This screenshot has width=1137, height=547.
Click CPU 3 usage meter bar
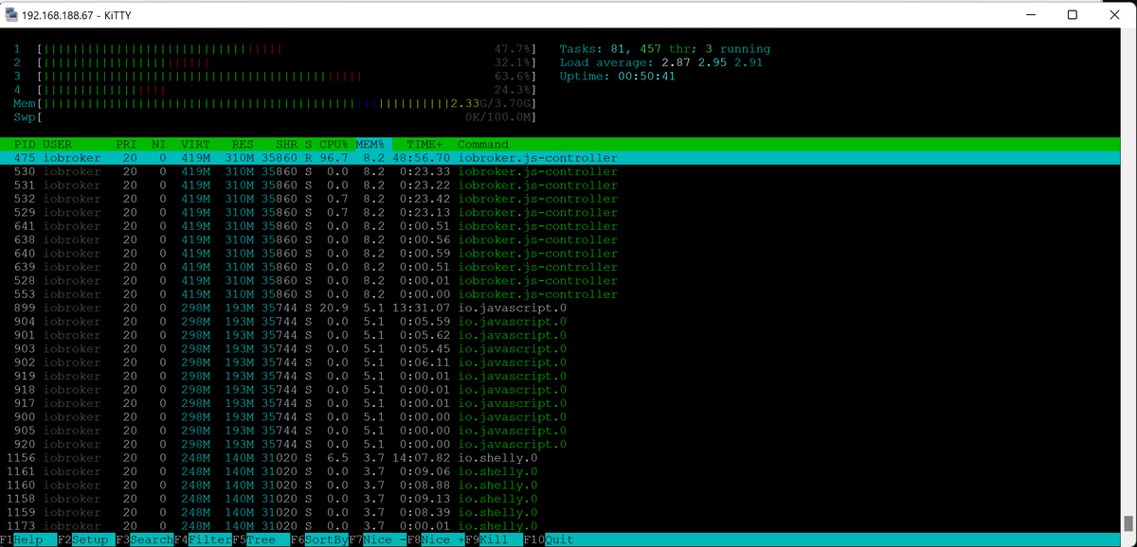click(287, 76)
